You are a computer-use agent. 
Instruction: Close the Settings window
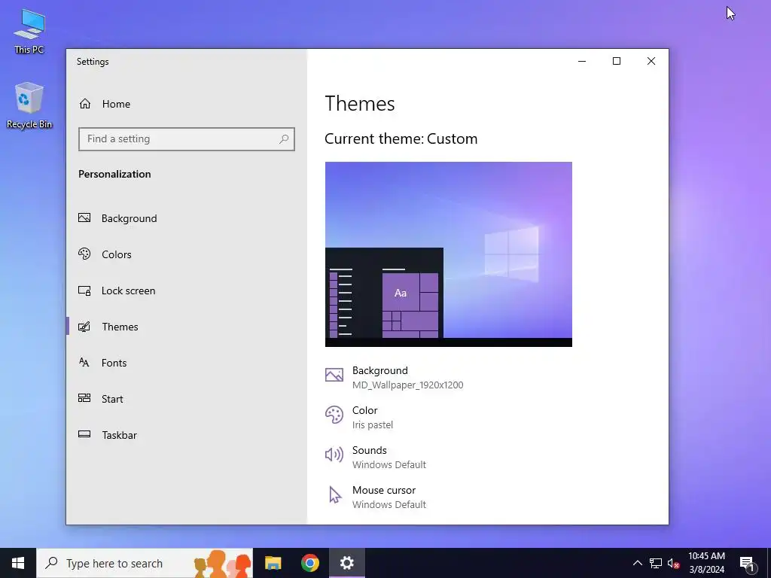pyautogui.click(x=651, y=61)
